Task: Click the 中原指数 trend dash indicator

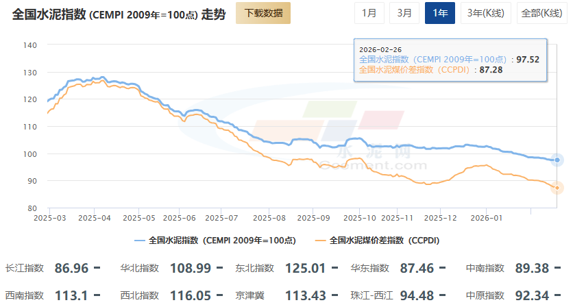Action: 558,295
